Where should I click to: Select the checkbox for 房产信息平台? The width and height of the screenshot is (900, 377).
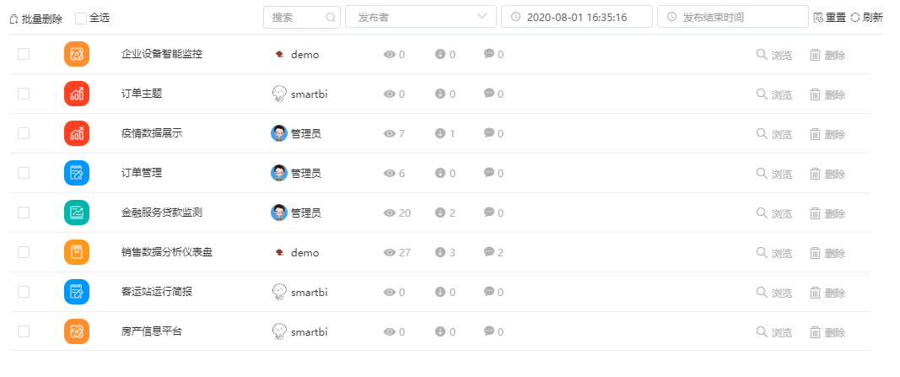[x=24, y=331]
